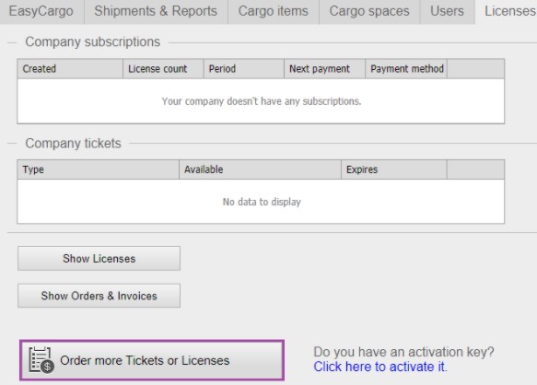
Task: Click the empty subscriptions table message
Action: pos(262,101)
